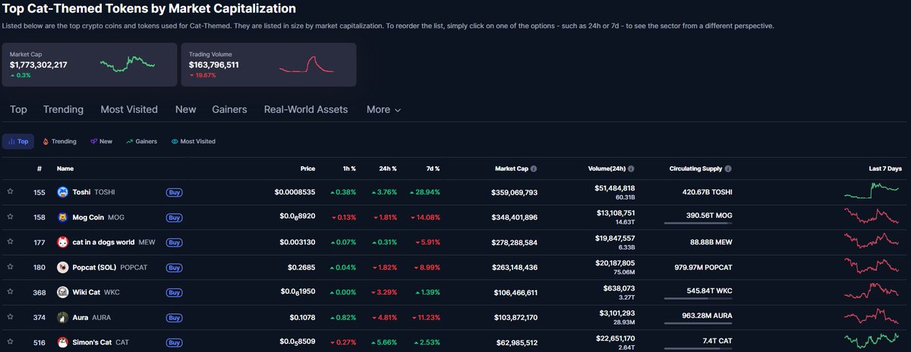Screen dimensions: 911x352
Task: Select the Trending filter pill with flame
Action: pos(59,141)
